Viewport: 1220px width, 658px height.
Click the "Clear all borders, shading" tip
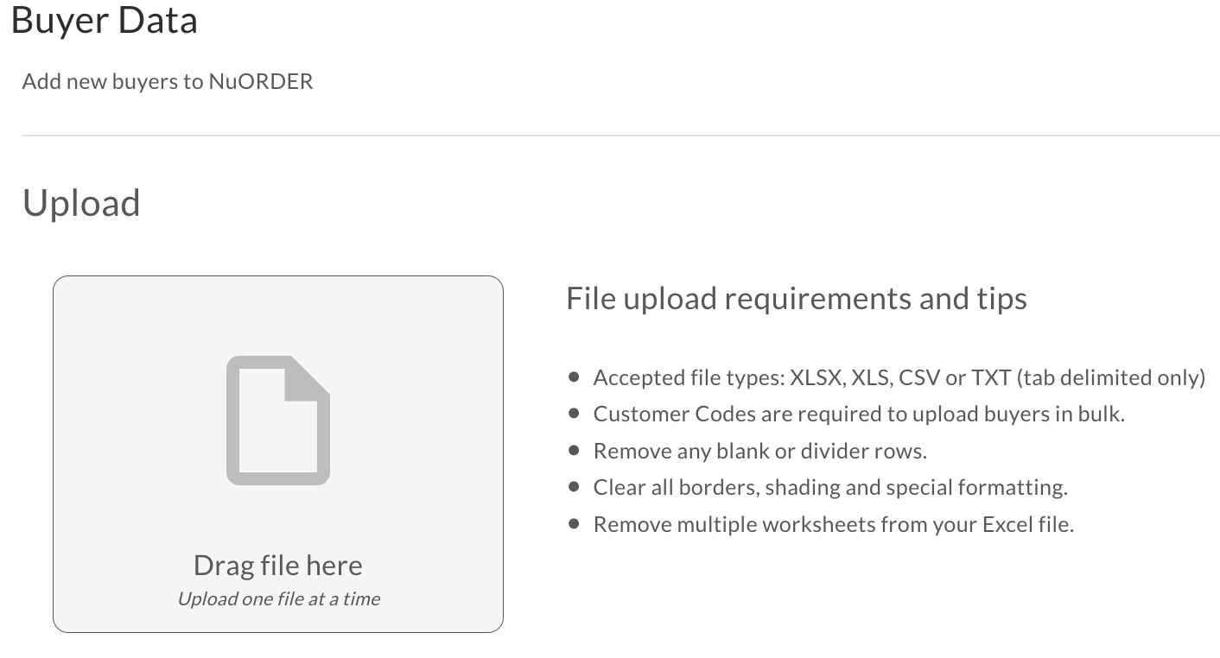pyautogui.click(x=830, y=487)
